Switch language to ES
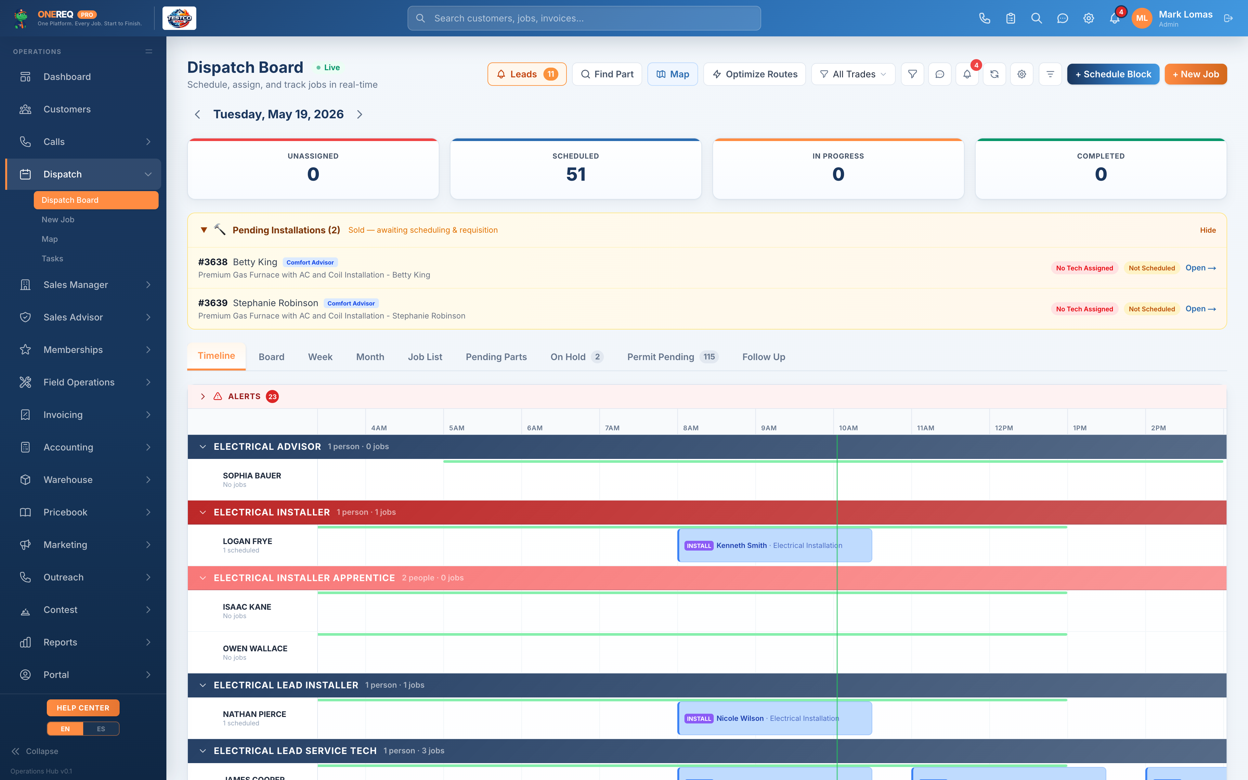 pyautogui.click(x=101, y=728)
